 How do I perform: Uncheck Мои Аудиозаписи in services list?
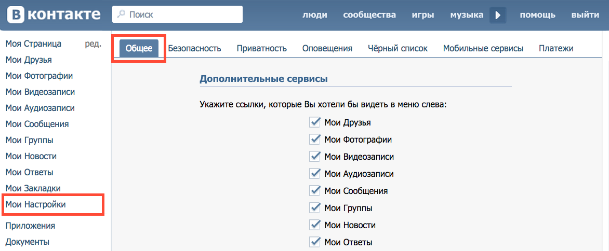tap(314, 173)
